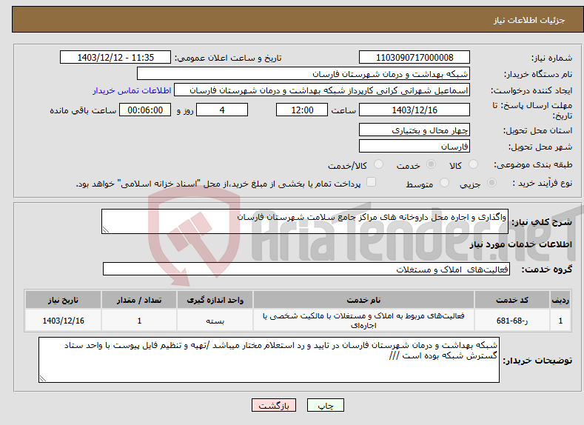The image size is (584, 425).
Task: Click the unit cell بسته
Action: tap(215, 321)
